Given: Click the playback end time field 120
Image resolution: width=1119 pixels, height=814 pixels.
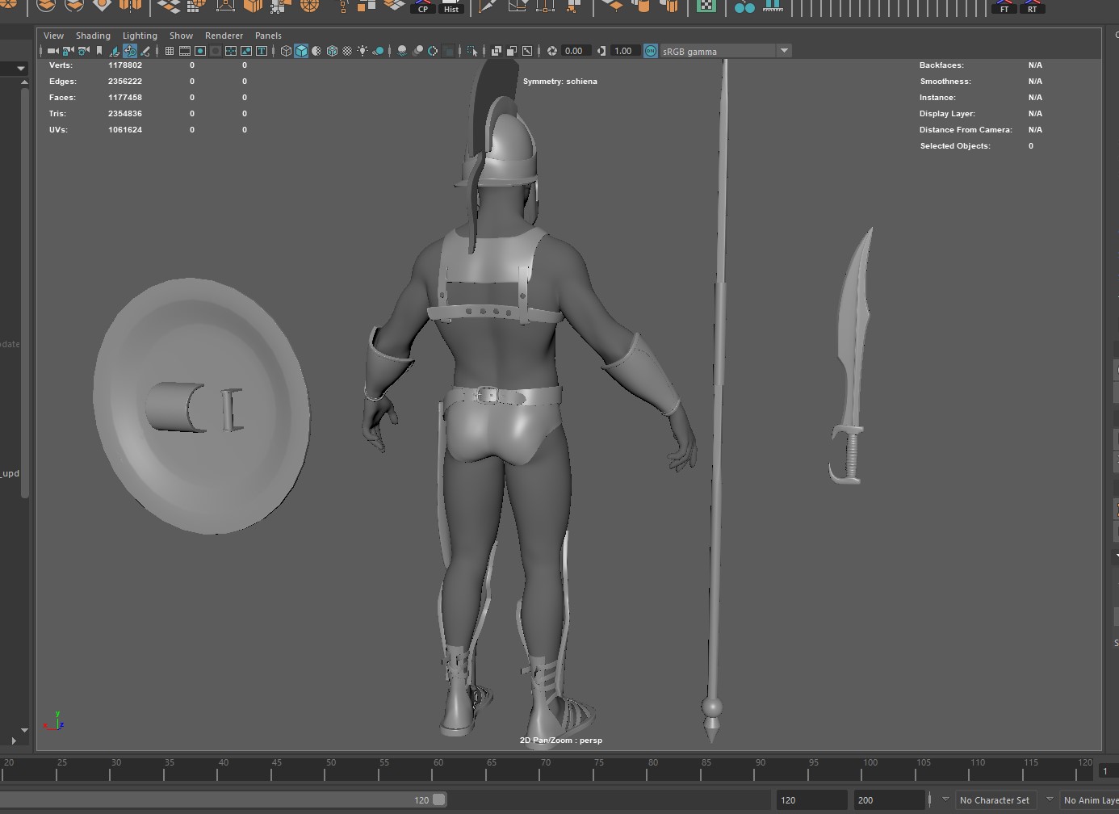Looking at the screenshot, I should coord(810,800).
